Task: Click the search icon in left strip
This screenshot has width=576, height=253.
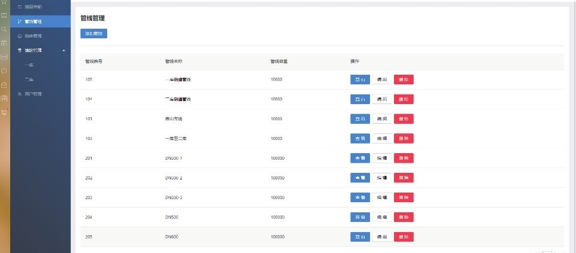Action: click(x=4, y=29)
